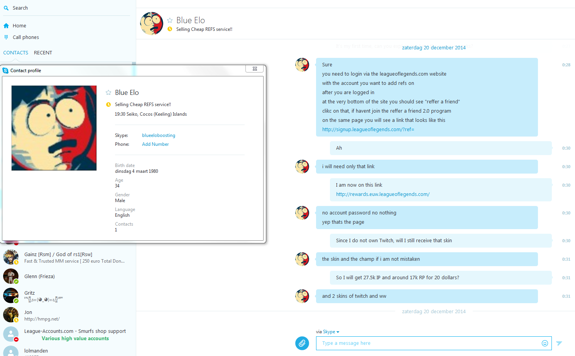Click League-Accounts.com contact avatar

click(11, 334)
